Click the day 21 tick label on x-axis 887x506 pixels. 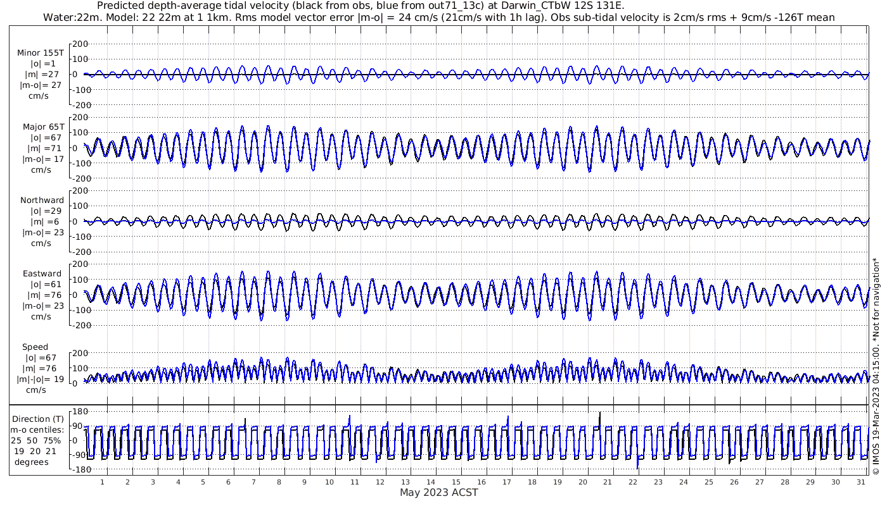coord(608,482)
